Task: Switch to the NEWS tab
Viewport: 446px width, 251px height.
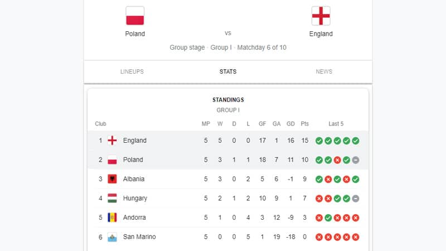Action: pyautogui.click(x=324, y=72)
